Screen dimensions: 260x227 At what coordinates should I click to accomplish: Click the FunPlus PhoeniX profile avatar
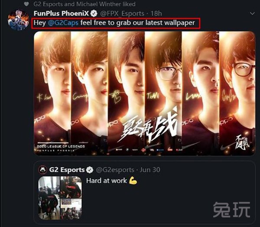point(18,20)
